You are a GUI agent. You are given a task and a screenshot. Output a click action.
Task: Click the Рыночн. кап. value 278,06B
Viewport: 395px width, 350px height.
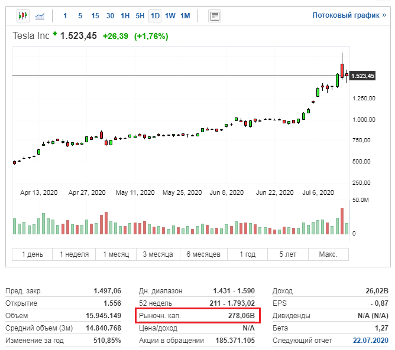(x=242, y=316)
